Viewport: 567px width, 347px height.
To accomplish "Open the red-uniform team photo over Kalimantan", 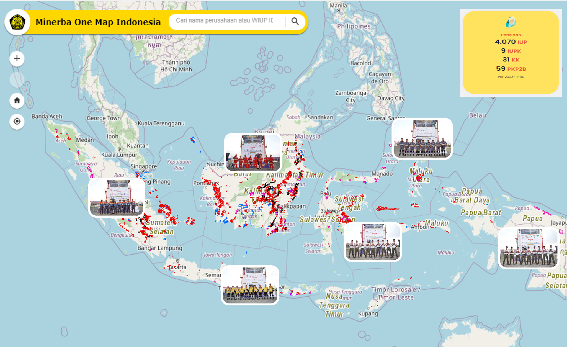I will coord(253,152).
